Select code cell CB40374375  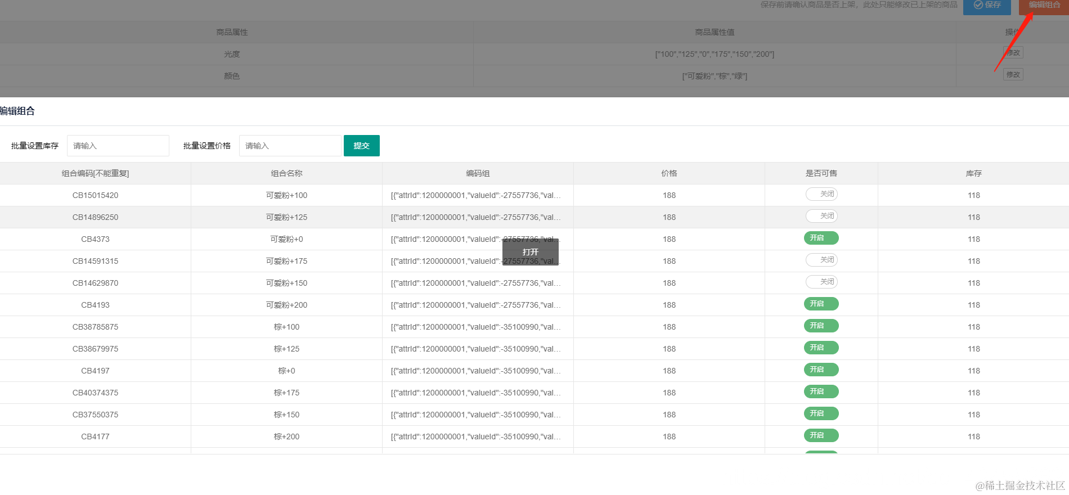click(x=96, y=393)
